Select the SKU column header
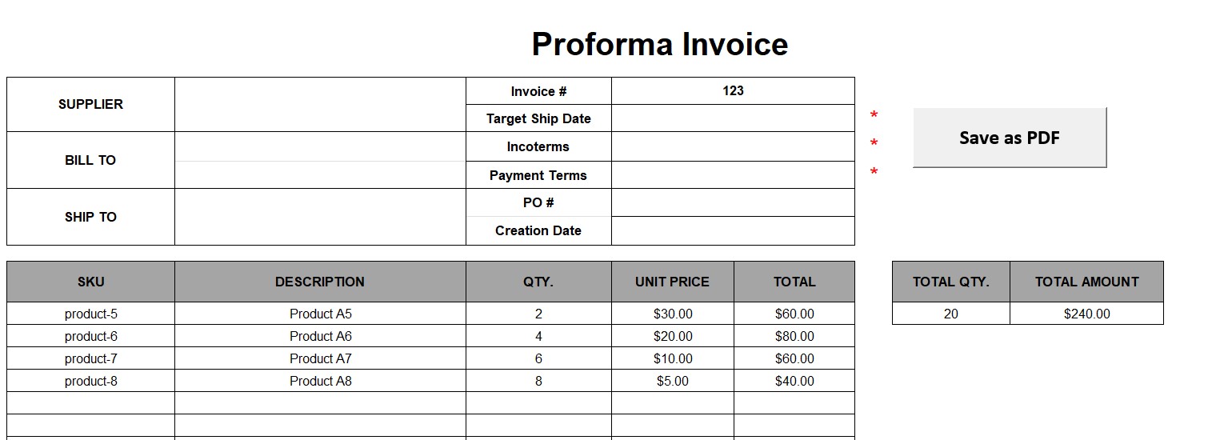 90,282
